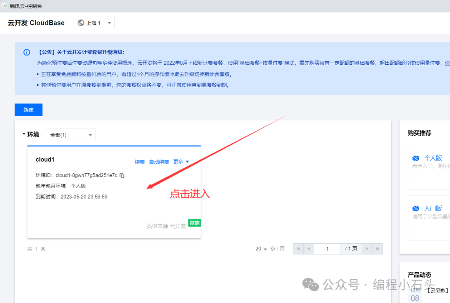Copy the environment ID with the copy icon
This screenshot has width=450, height=303.
point(122,175)
